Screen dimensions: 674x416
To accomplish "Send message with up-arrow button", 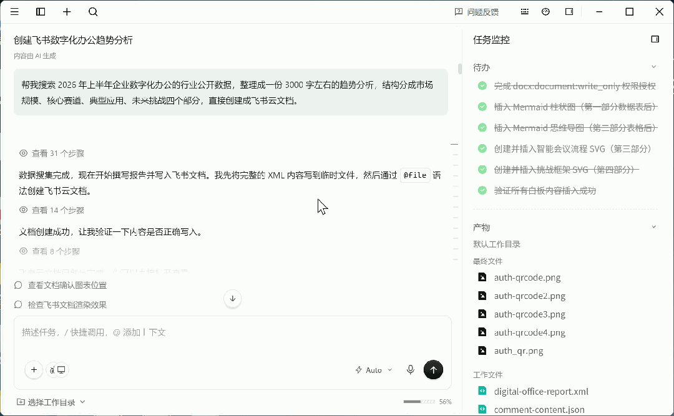I will [433, 370].
